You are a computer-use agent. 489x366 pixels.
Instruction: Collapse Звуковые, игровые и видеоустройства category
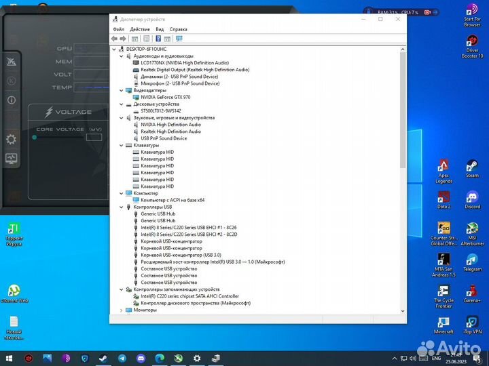click(122, 118)
